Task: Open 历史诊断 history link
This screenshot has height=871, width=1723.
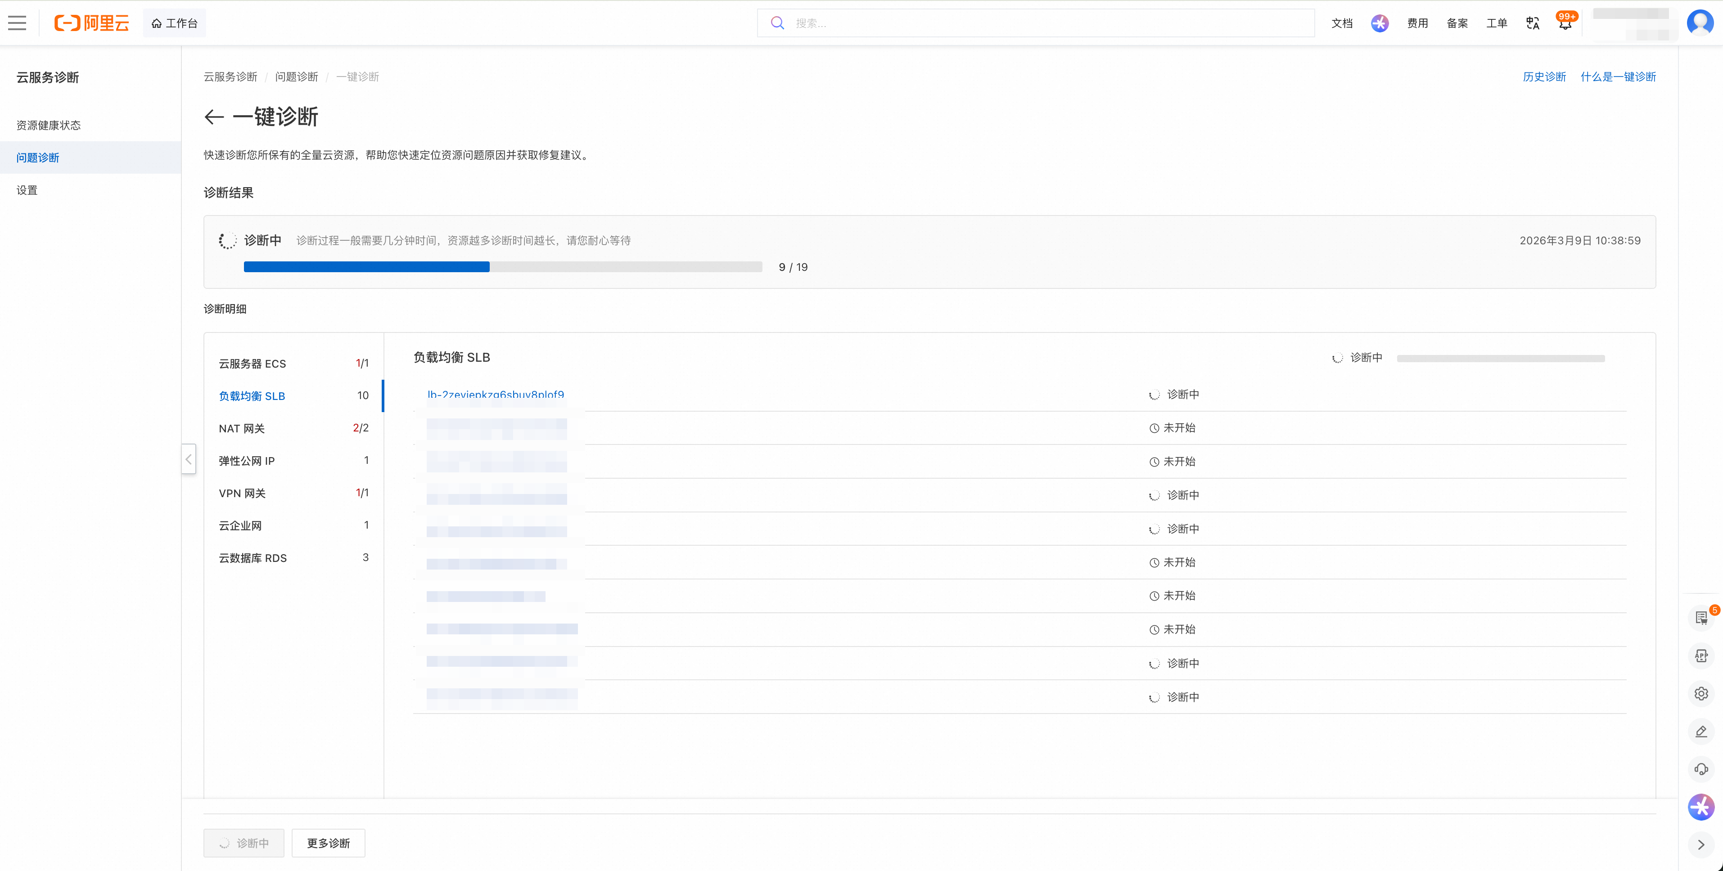Action: pos(1544,77)
